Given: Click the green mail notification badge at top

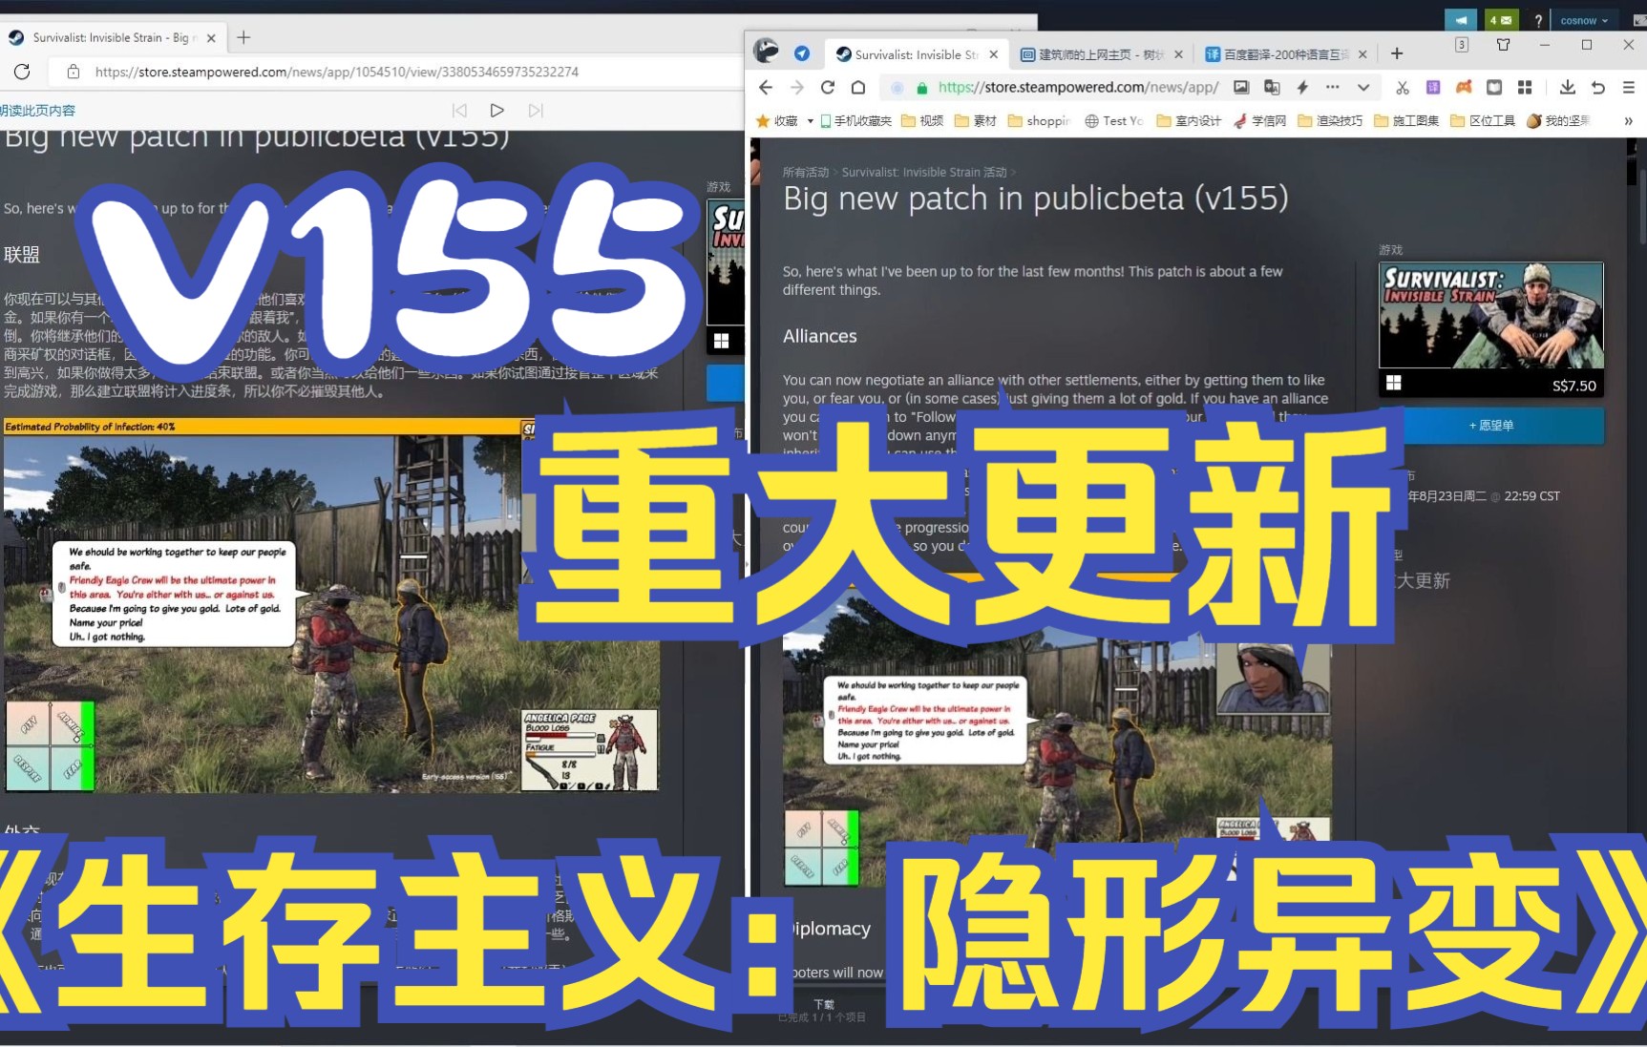Looking at the screenshot, I should 1500,20.
